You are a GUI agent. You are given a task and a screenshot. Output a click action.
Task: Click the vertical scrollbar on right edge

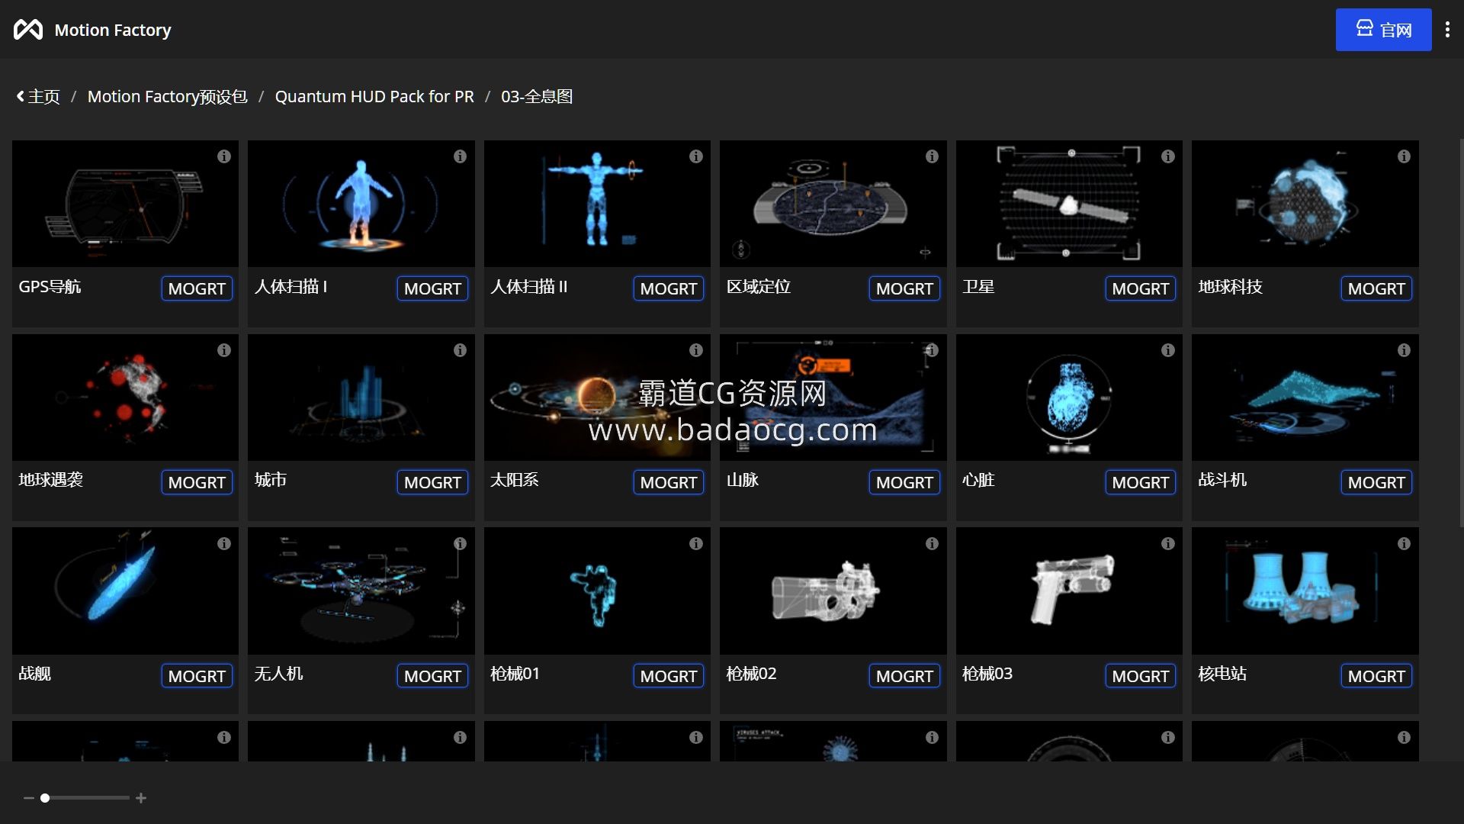[x=1461, y=333]
